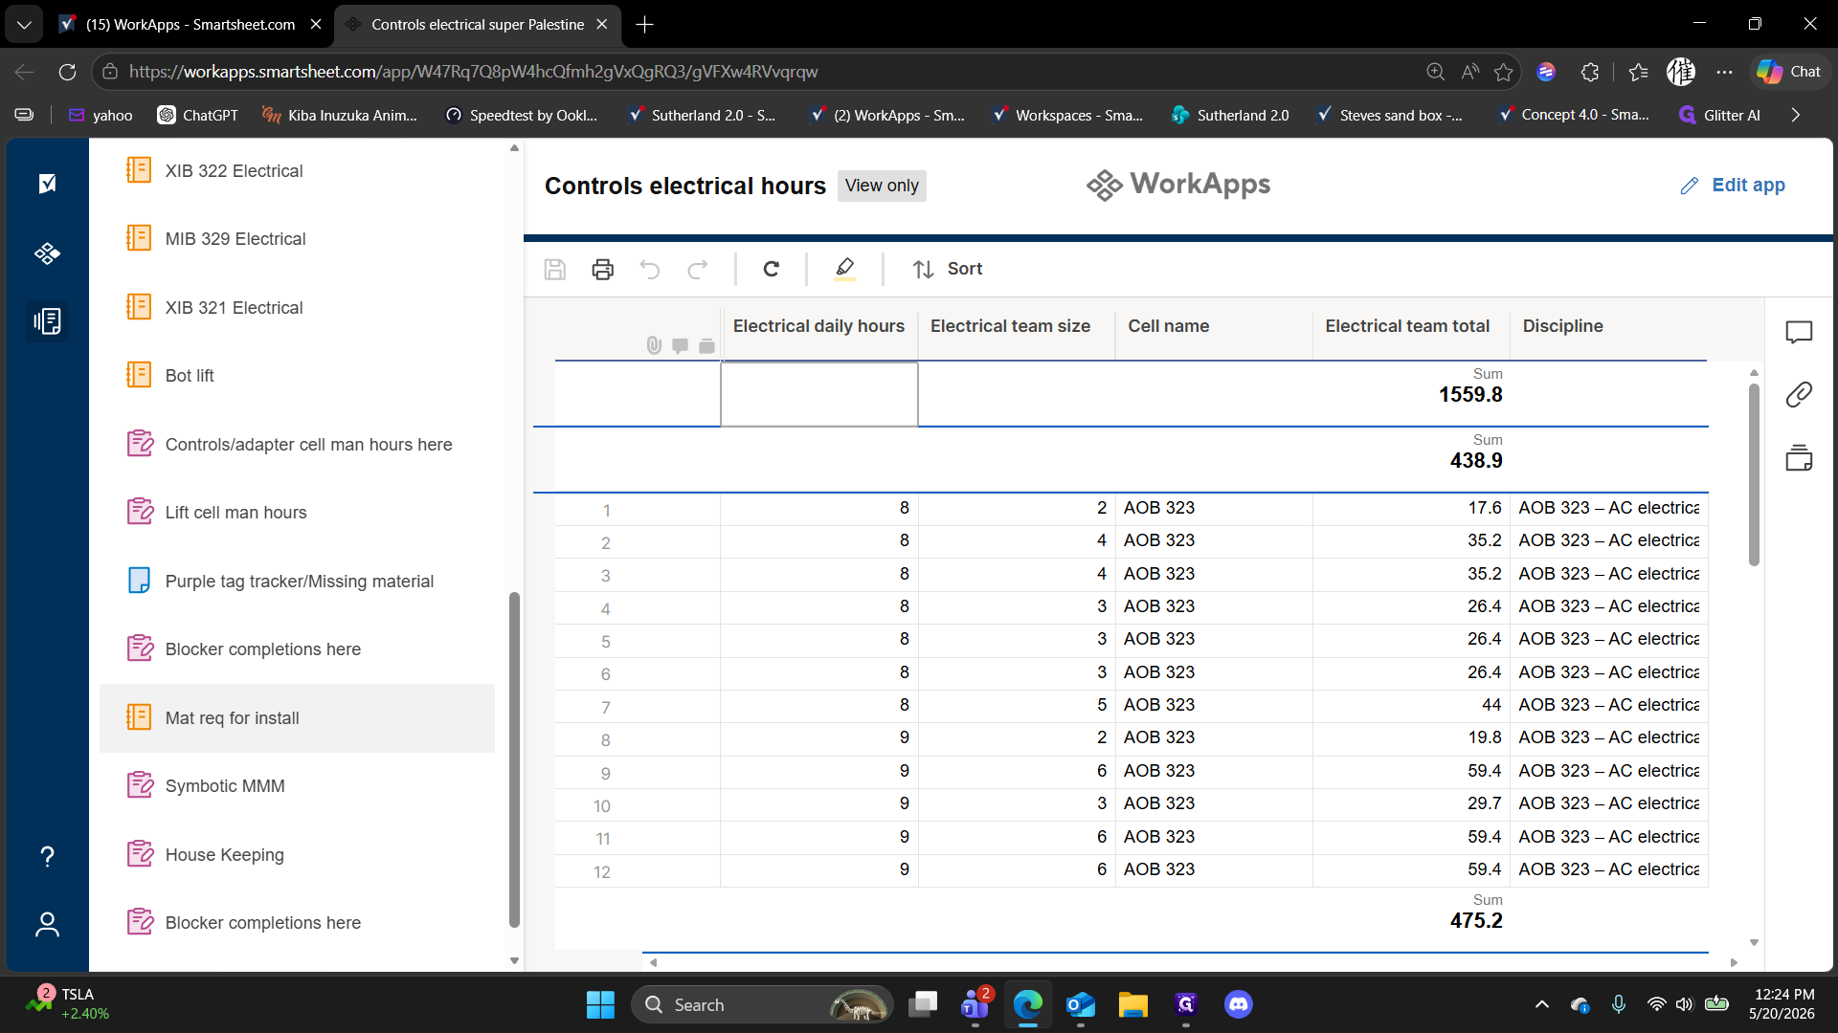Screen dimensions: 1838x1033
Task: Select Electrical daily hours column header
Action: click(x=818, y=327)
